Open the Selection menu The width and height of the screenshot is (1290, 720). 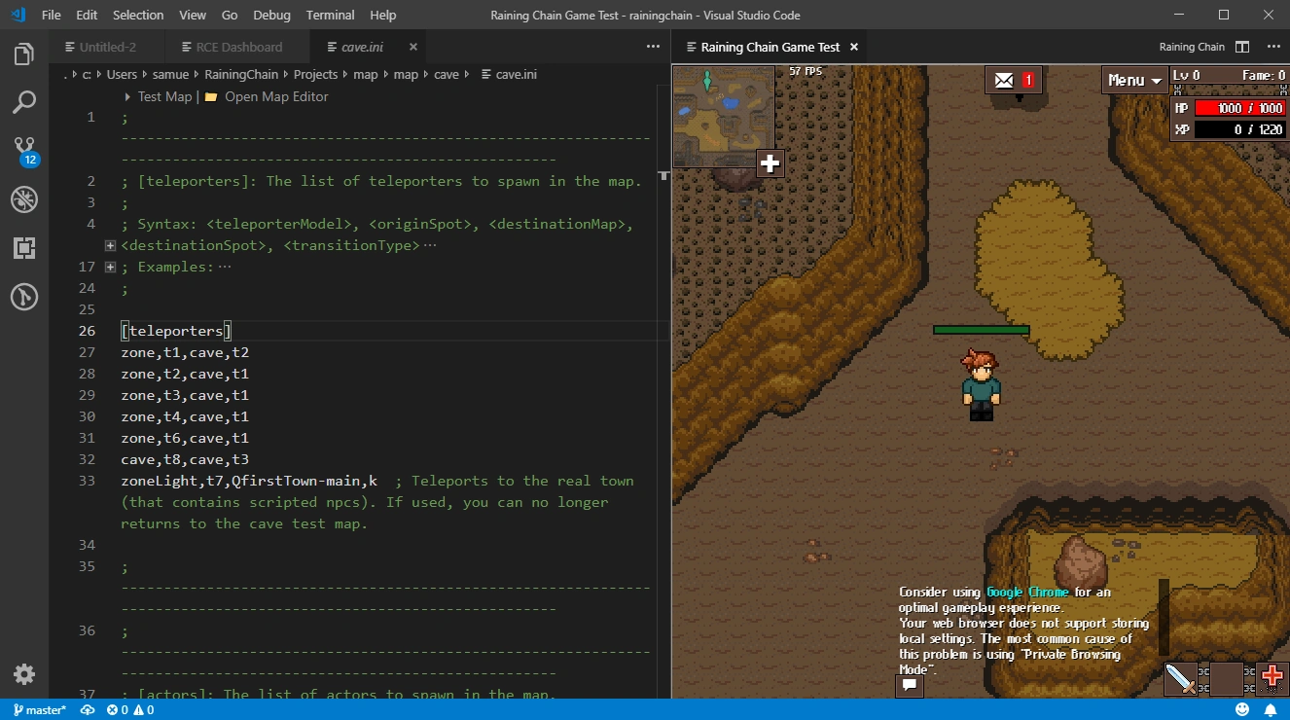pos(138,15)
